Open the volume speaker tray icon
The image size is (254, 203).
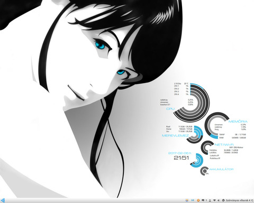[219, 200]
